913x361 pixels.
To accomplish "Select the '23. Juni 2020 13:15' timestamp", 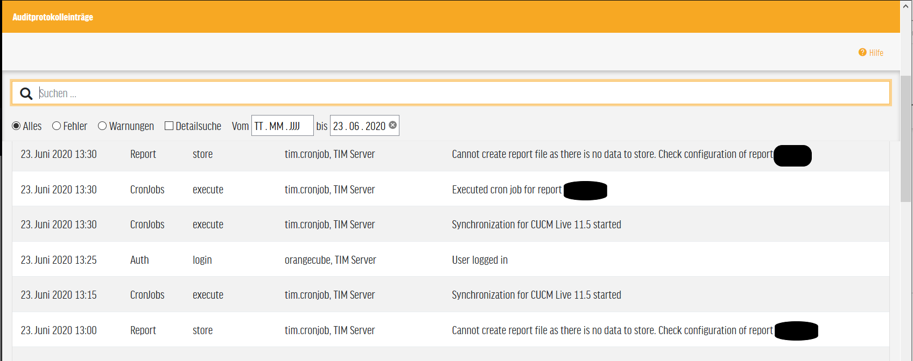I will coord(59,295).
